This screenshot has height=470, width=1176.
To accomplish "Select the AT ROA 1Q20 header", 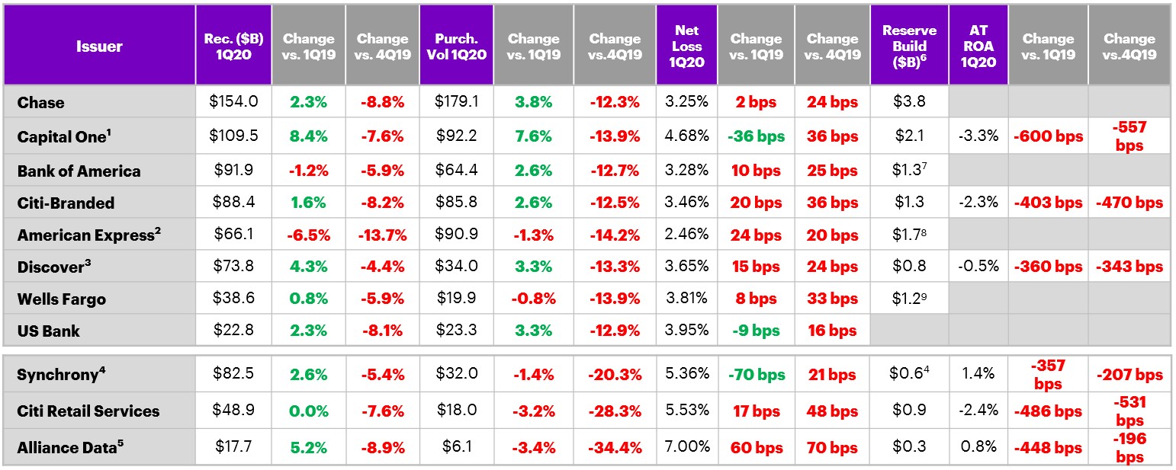I will [x=978, y=46].
